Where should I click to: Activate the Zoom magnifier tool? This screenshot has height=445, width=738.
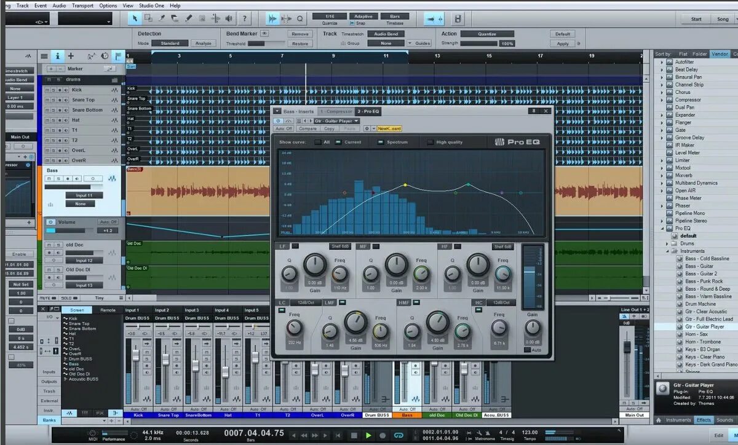(x=300, y=18)
